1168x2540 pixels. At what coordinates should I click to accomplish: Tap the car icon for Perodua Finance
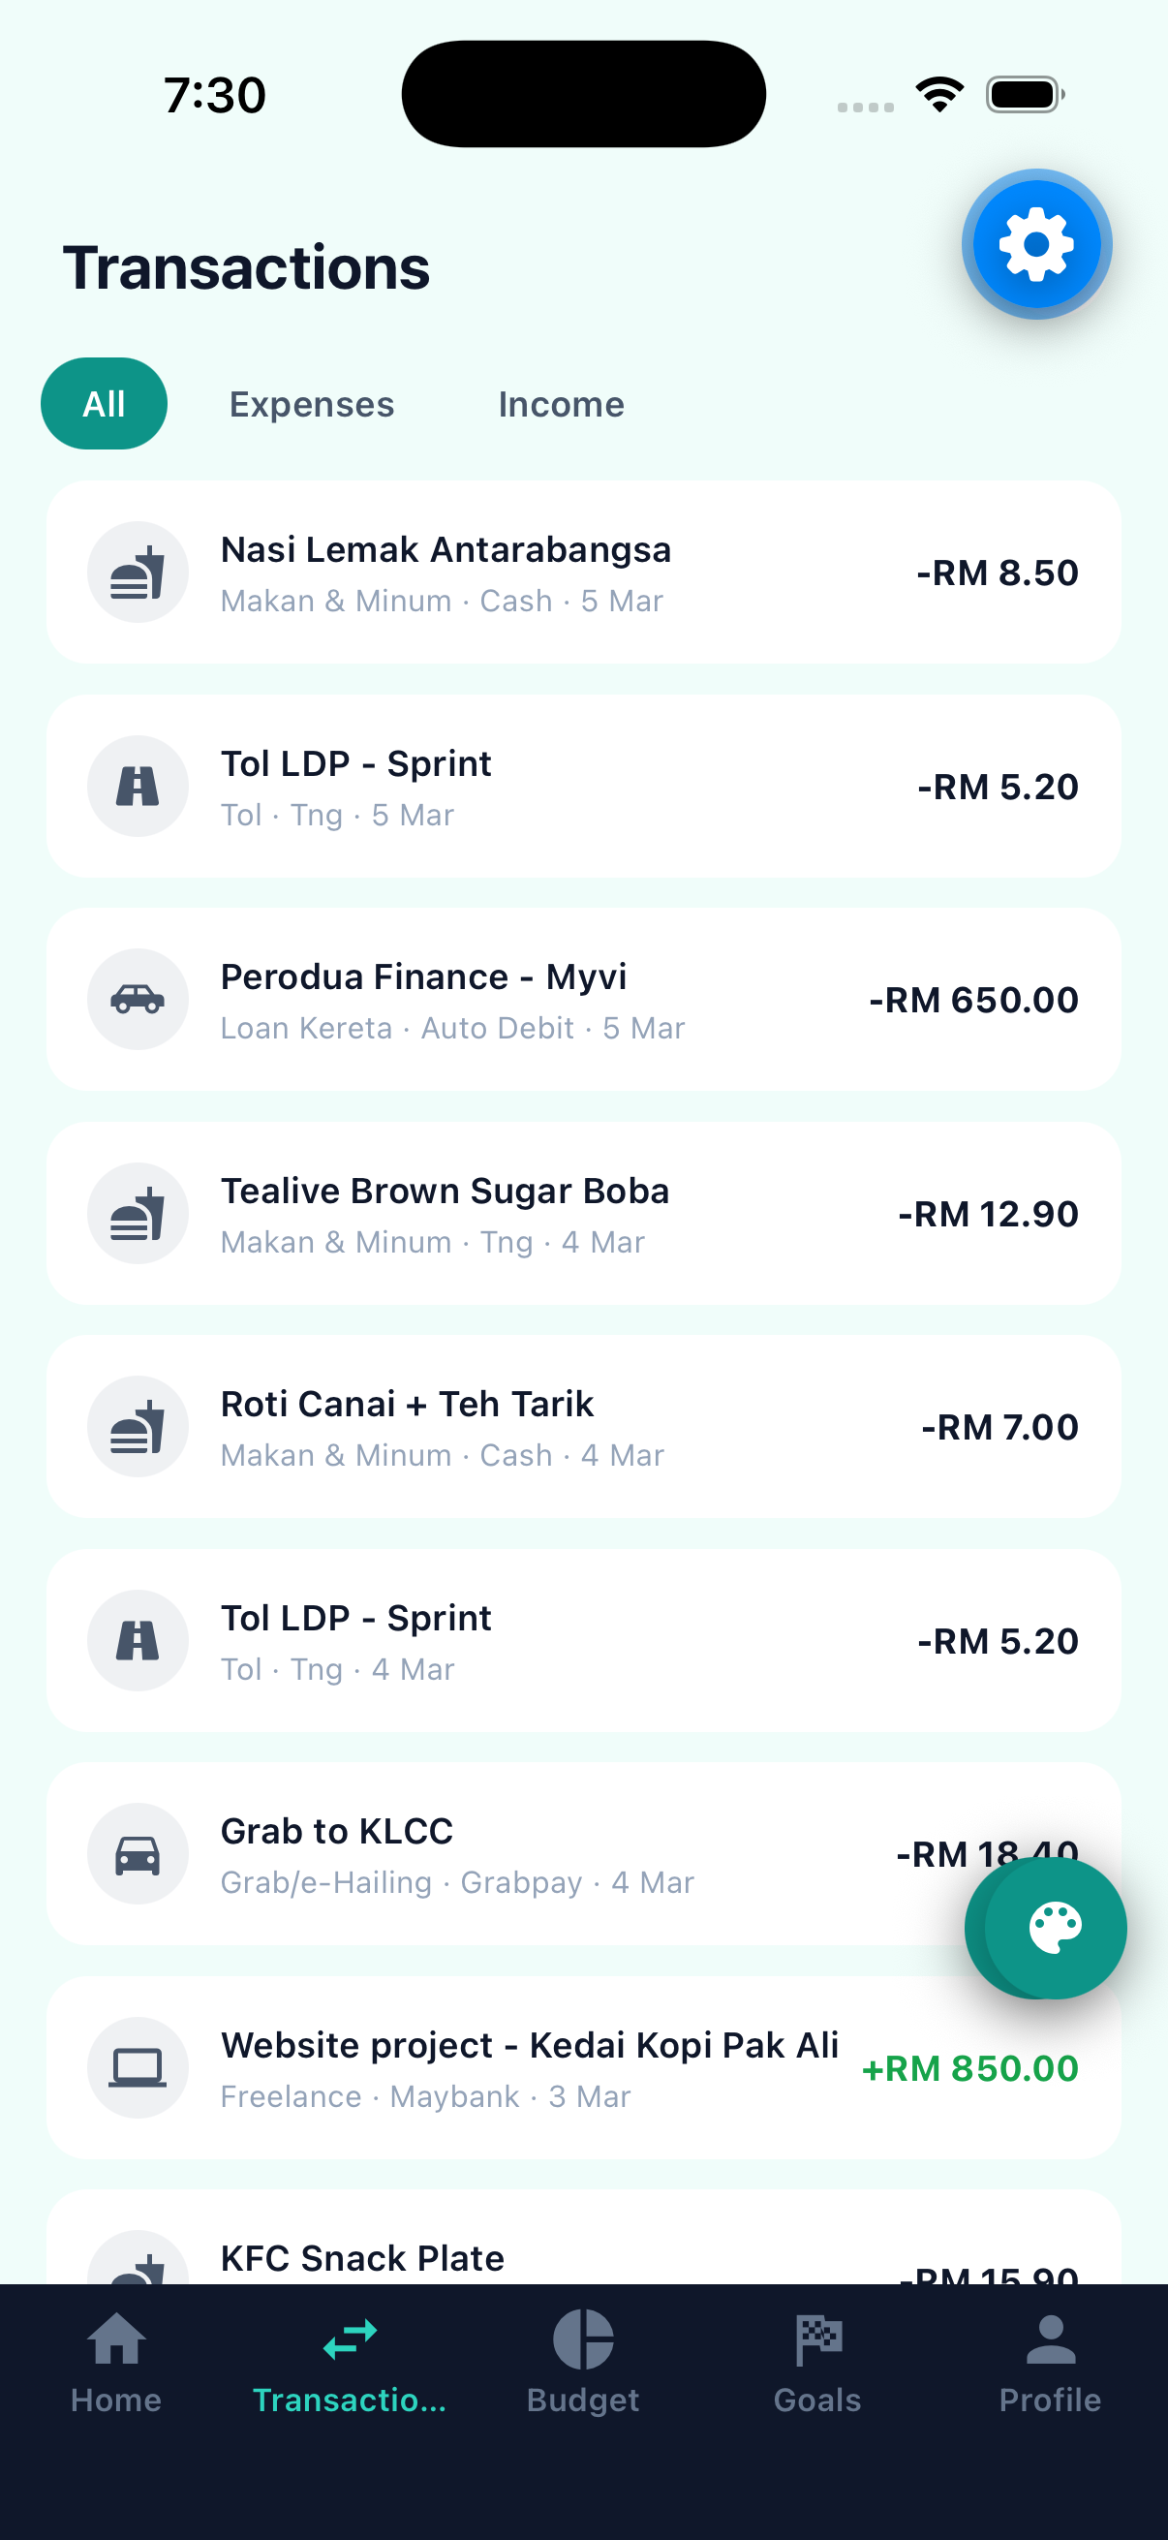click(x=138, y=1000)
